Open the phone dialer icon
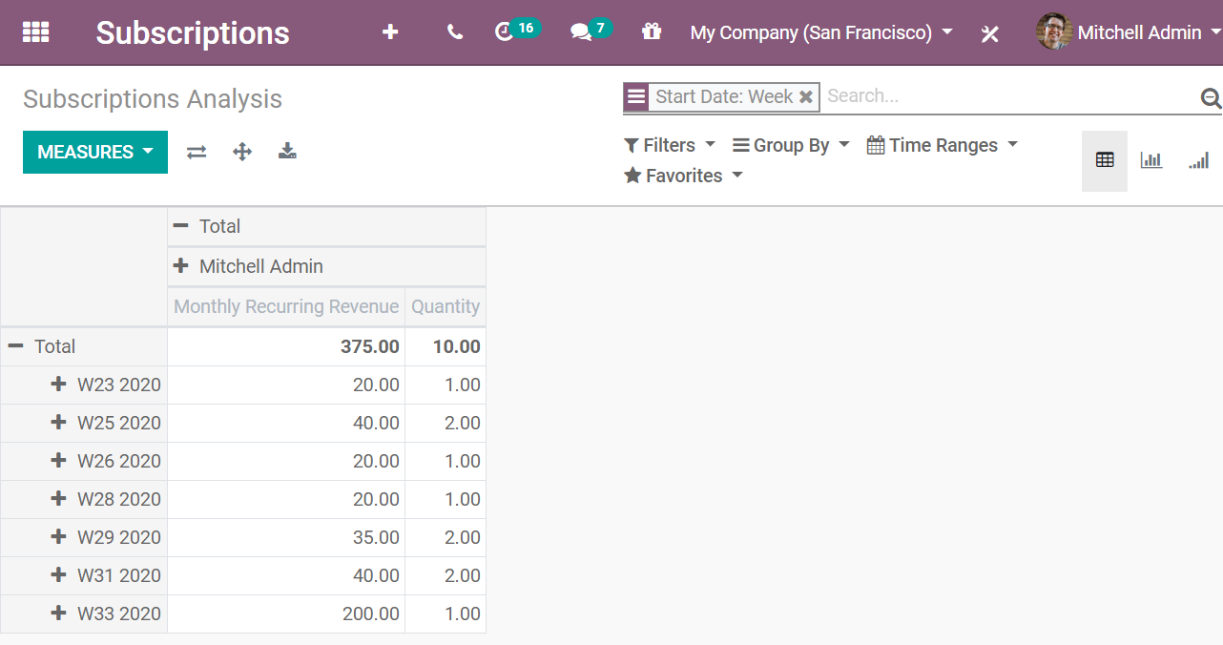The height and width of the screenshot is (645, 1223). click(454, 31)
